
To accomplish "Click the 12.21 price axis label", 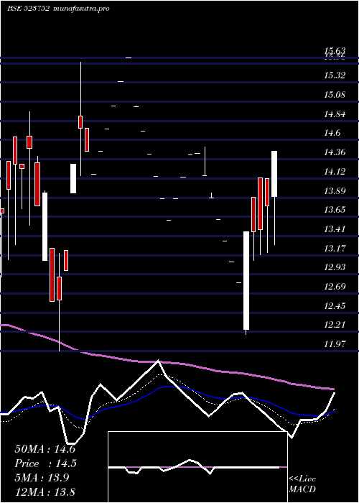I will [335, 324].
